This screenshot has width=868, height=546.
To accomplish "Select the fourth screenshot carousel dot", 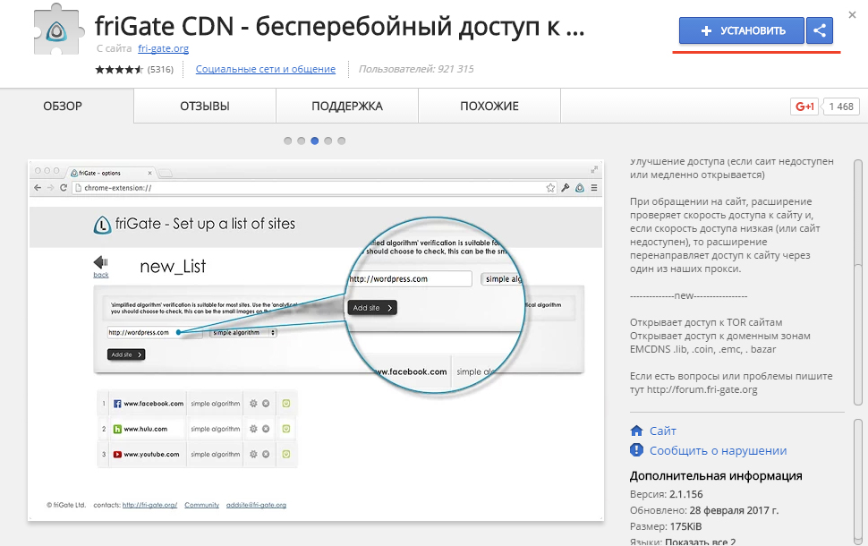I will click(328, 141).
